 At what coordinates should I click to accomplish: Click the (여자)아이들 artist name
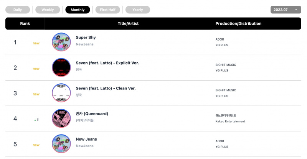tap(85, 120)
